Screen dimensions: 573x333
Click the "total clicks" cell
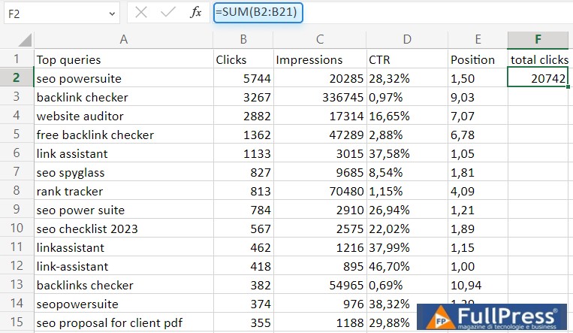pos(538,59)
